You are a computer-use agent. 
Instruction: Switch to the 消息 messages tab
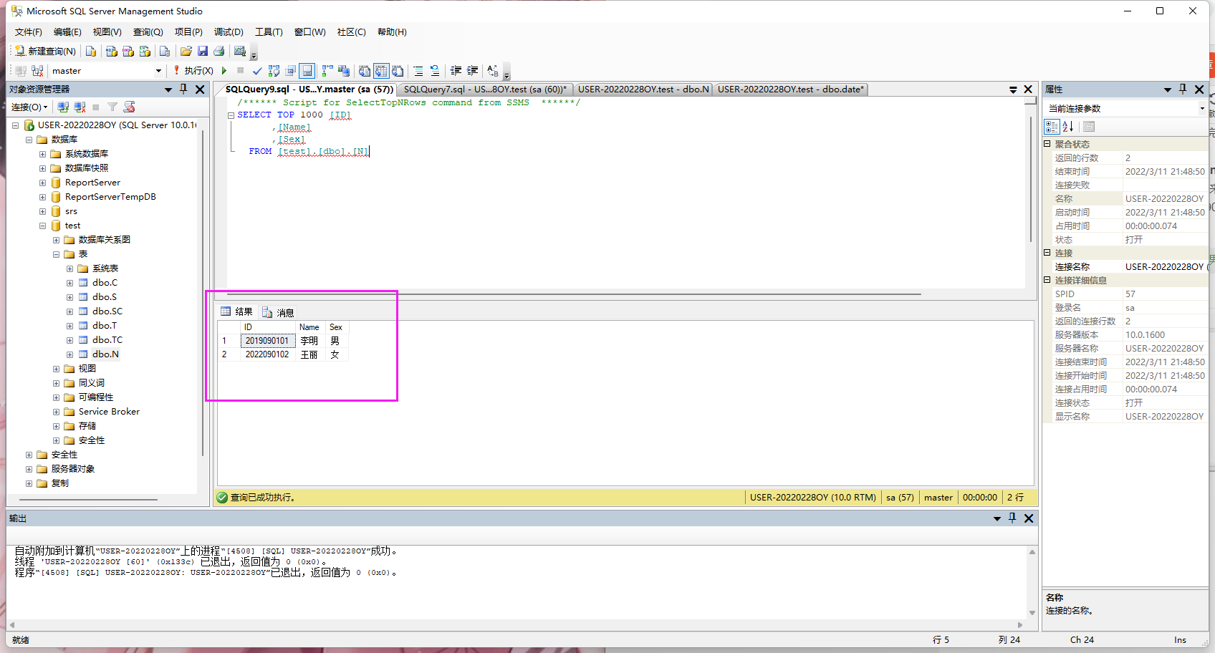[278, 312]
